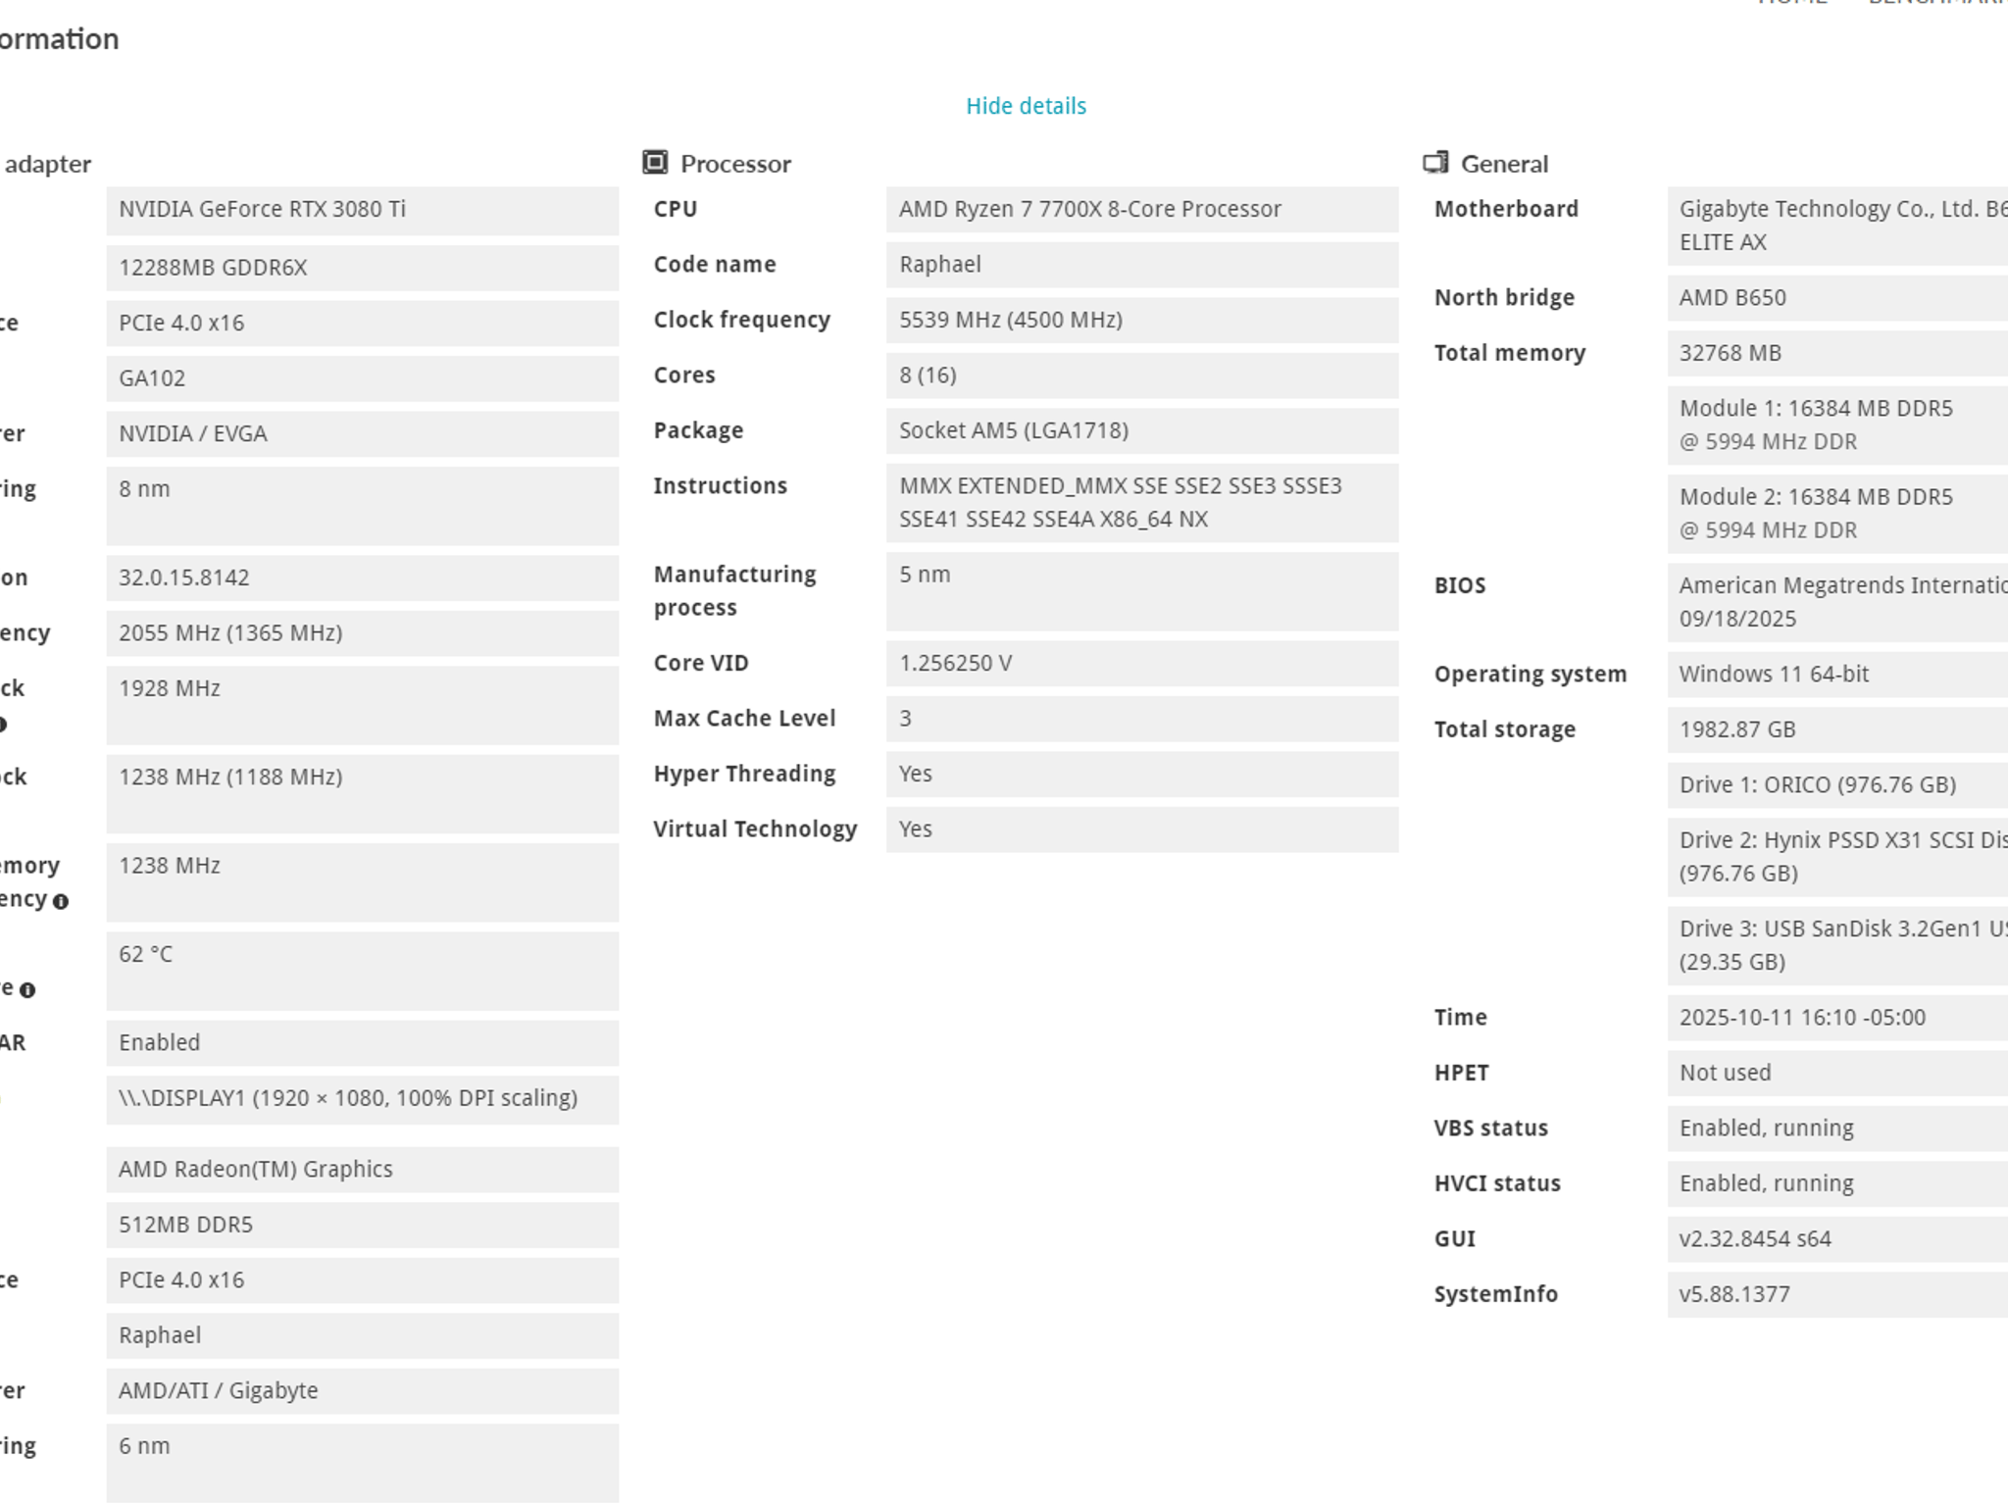The width and height of the screenshot is (2008, 1506).
Task: Select the AMD Ryzen 7 7700X CPU value
Action: (x=1142, y=210)
